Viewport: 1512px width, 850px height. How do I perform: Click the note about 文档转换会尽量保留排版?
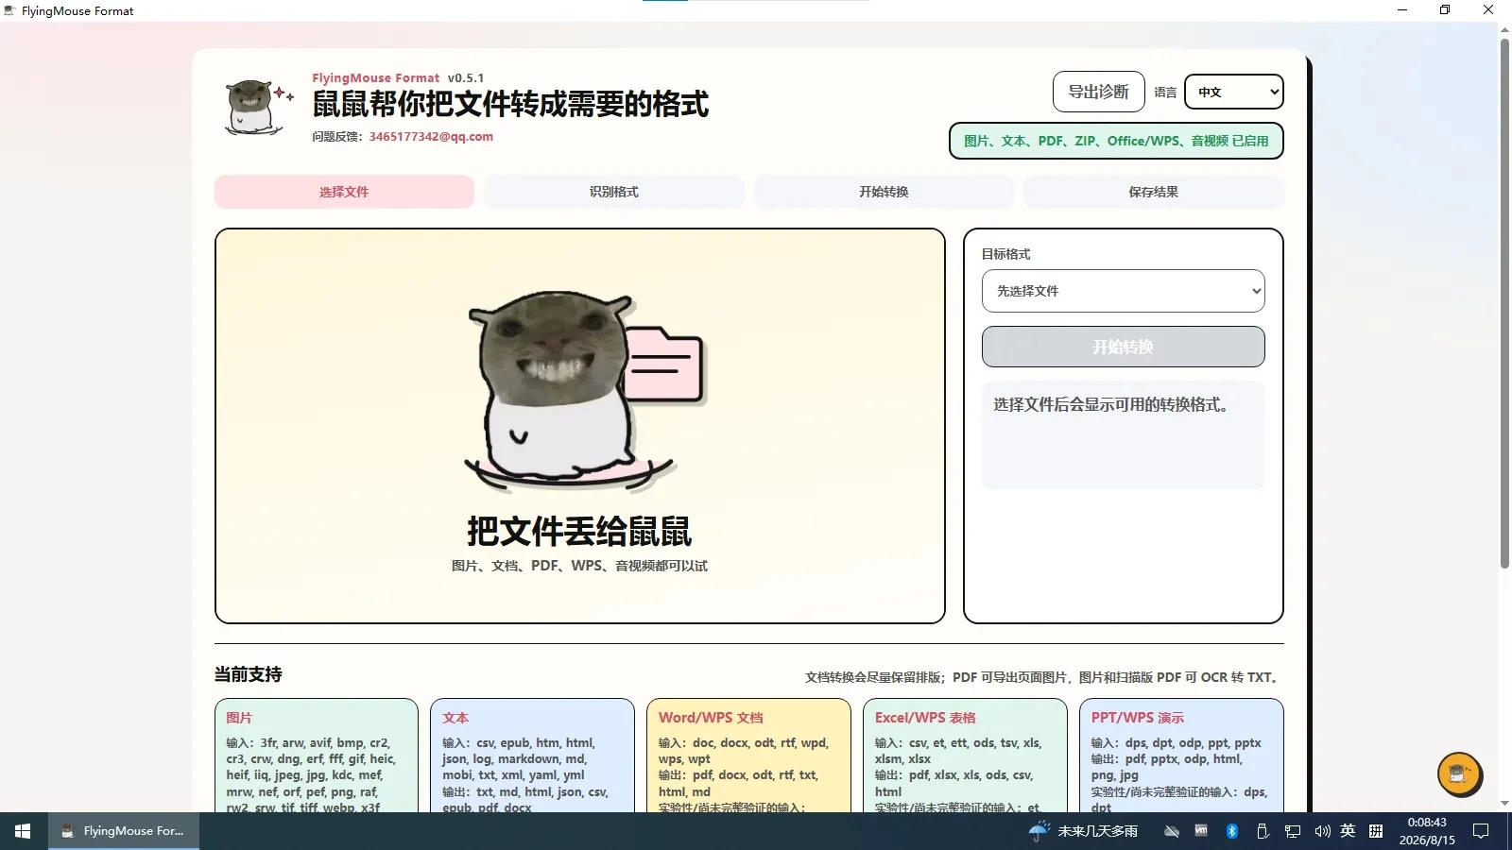[x=1044, y=677]
